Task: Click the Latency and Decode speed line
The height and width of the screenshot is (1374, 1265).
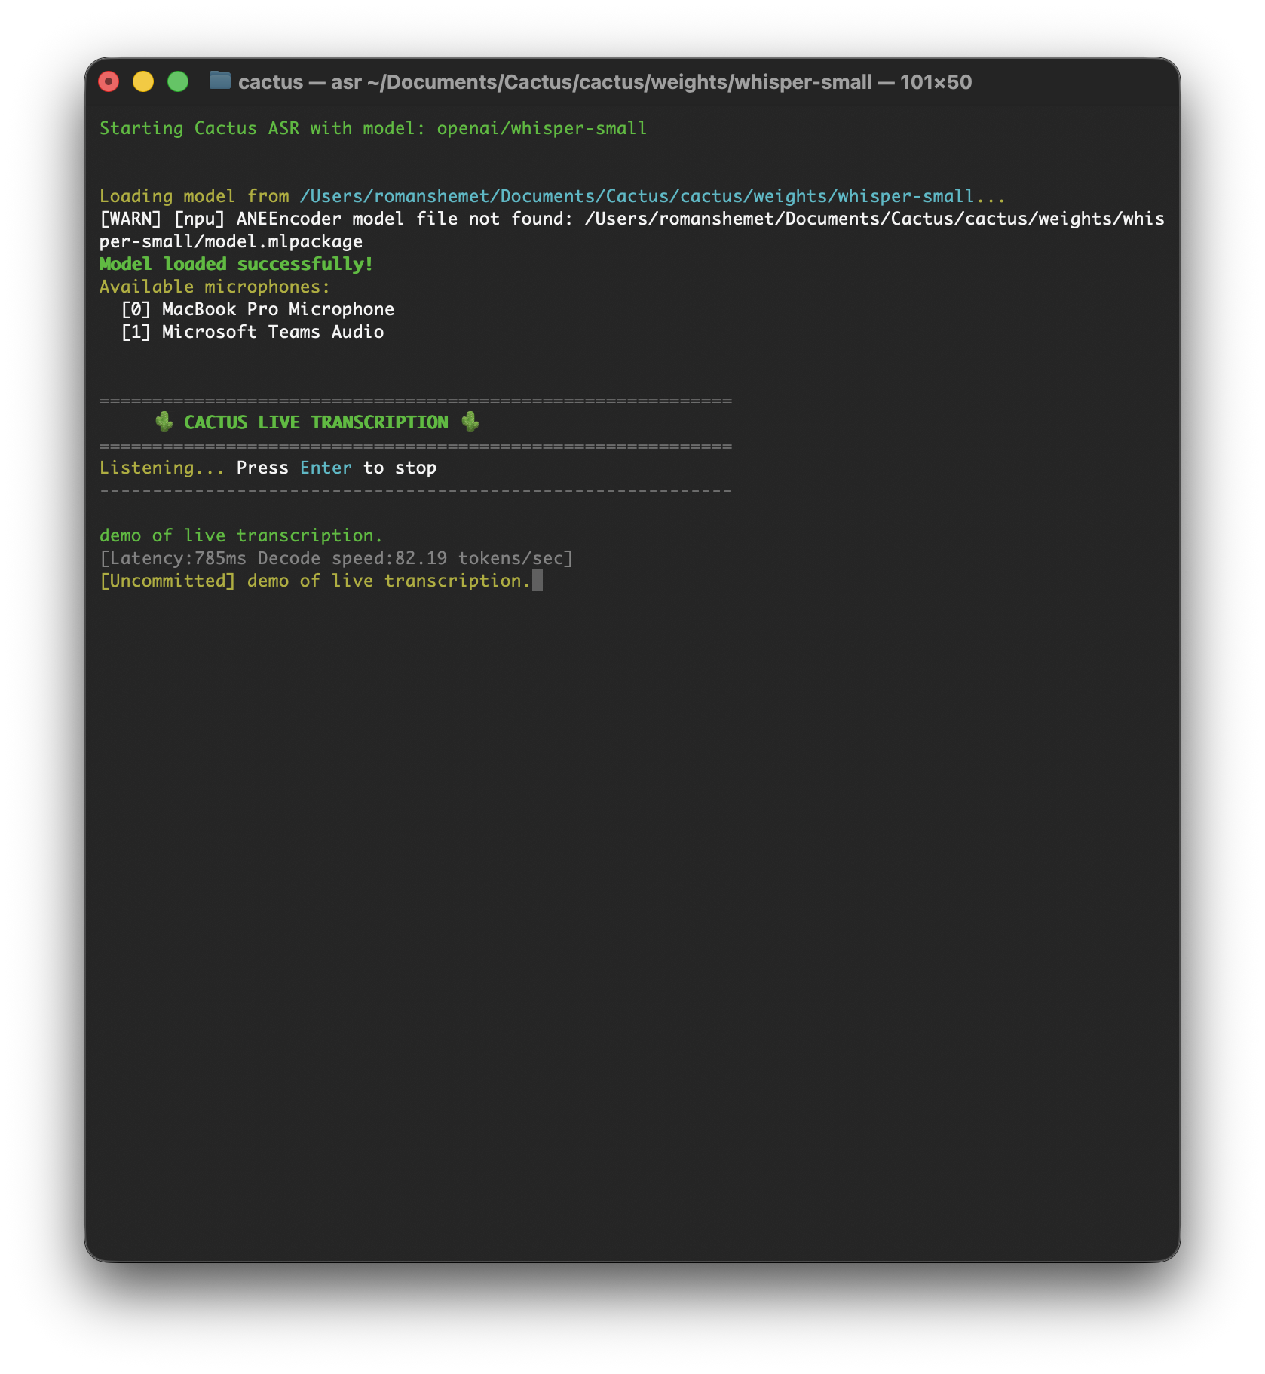Action: point(336,558)
